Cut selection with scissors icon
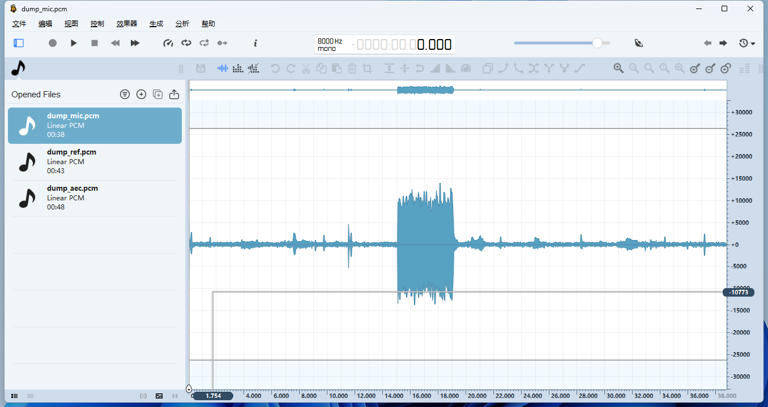The height and width of the screenshot is (407, 768). 306,68
